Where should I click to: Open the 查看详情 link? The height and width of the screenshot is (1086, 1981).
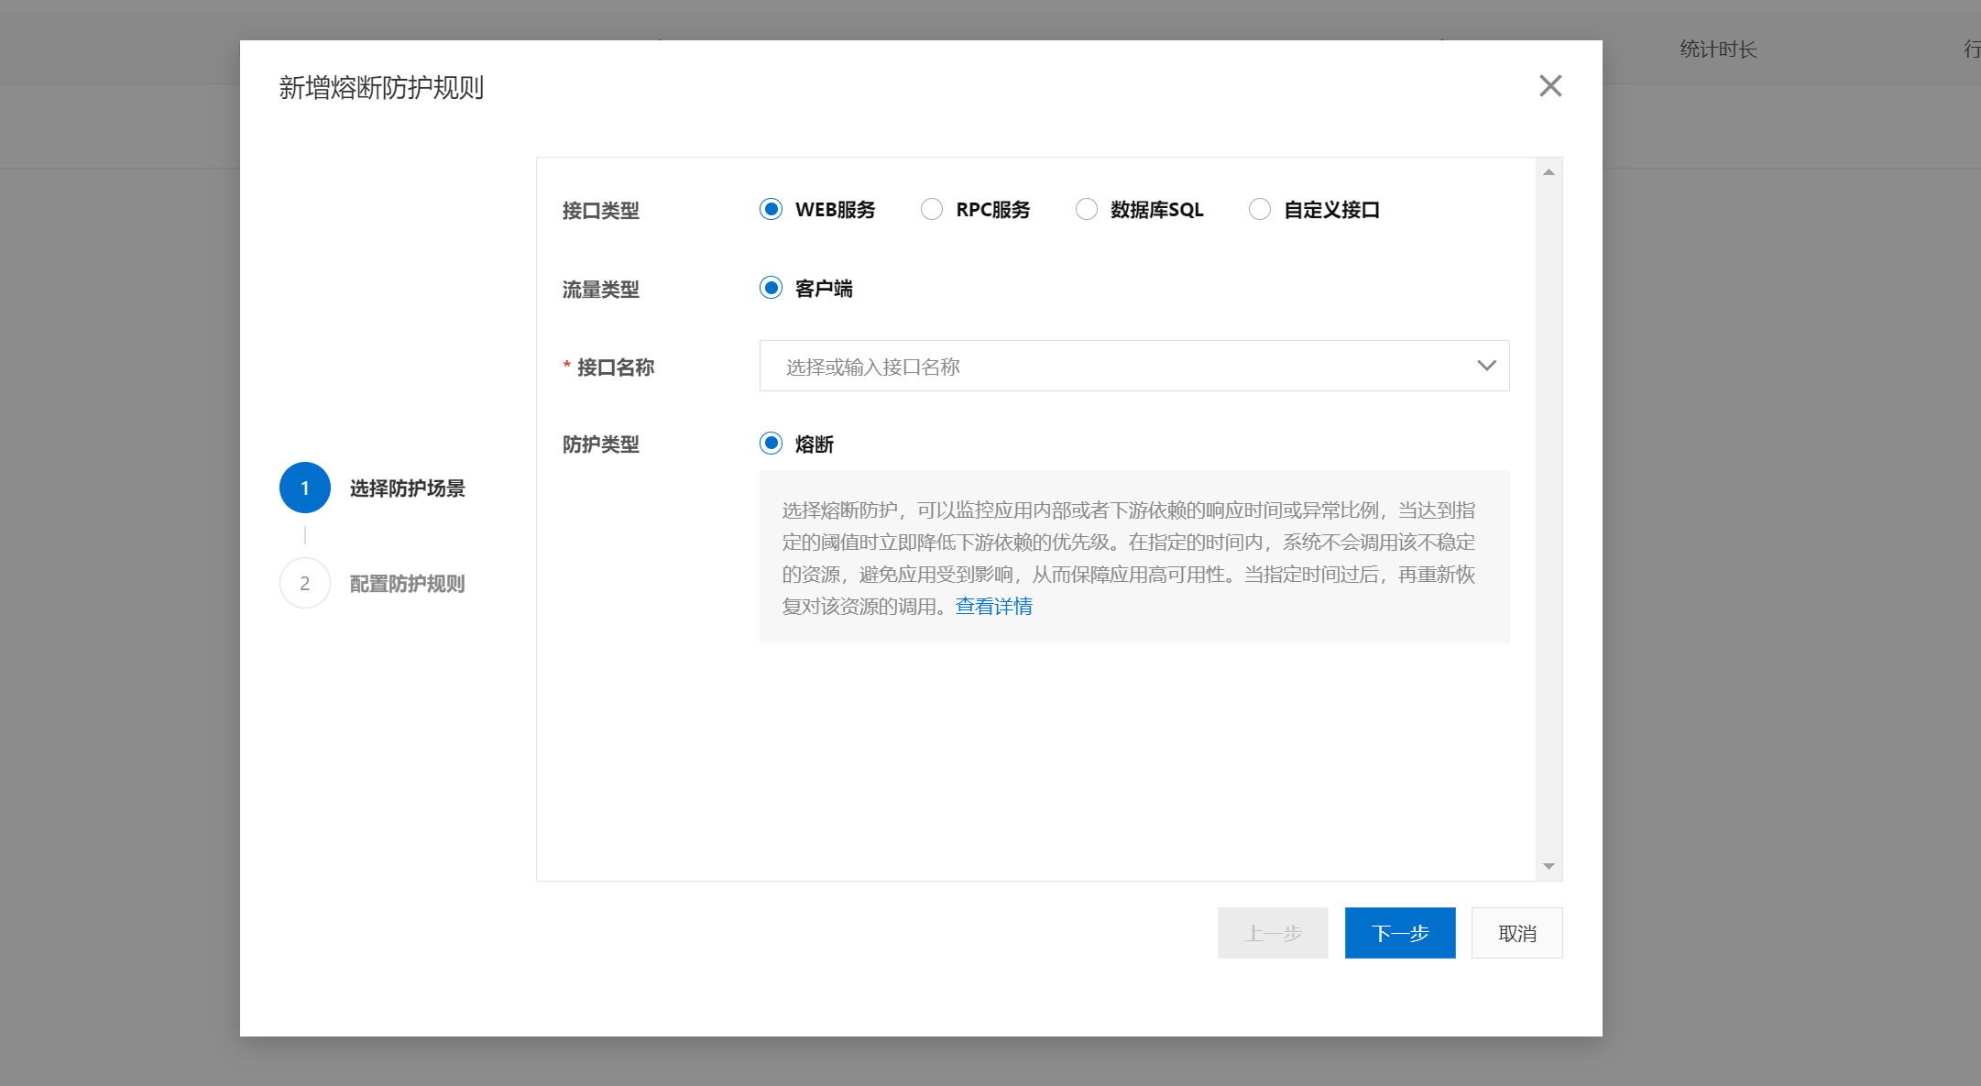[993, 607]
